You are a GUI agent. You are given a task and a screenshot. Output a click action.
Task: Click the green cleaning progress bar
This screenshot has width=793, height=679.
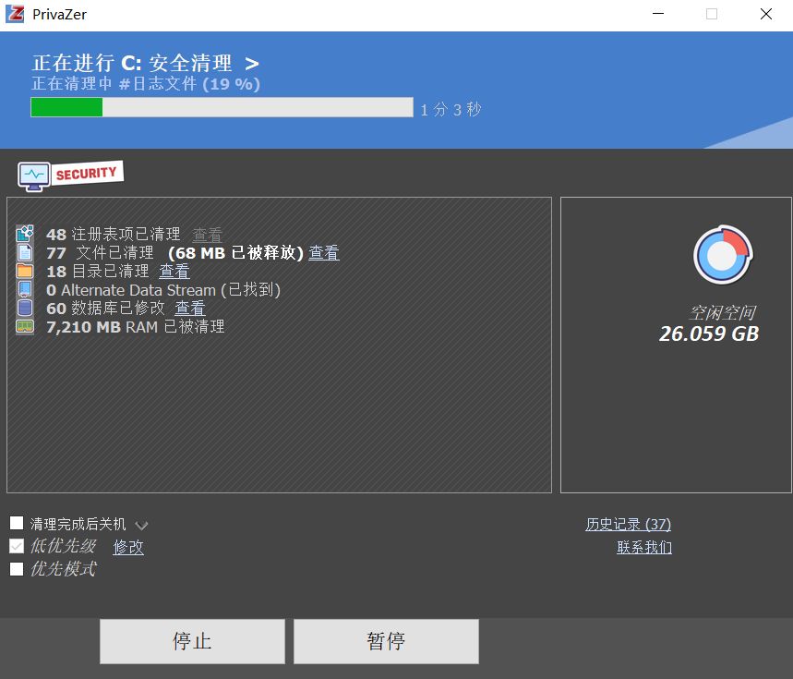222,107
